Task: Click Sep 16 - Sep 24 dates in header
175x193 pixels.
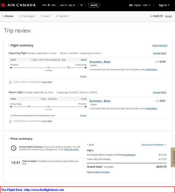Action: pos(68,5)
